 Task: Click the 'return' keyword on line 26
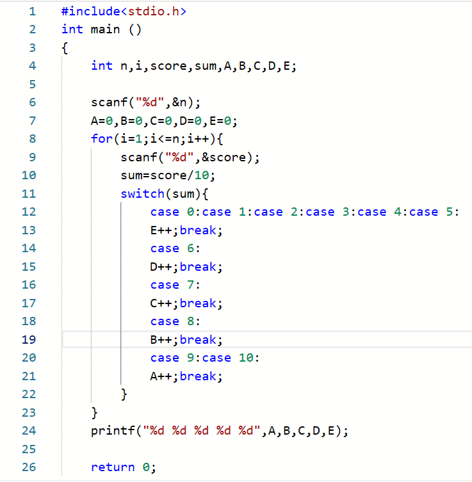click(x=113, y=467)
